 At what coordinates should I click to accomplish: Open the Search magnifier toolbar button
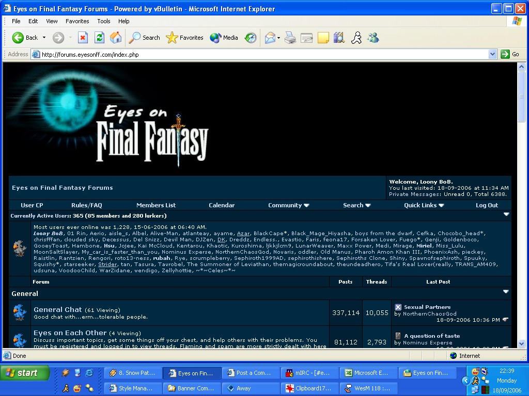point(145,38)
